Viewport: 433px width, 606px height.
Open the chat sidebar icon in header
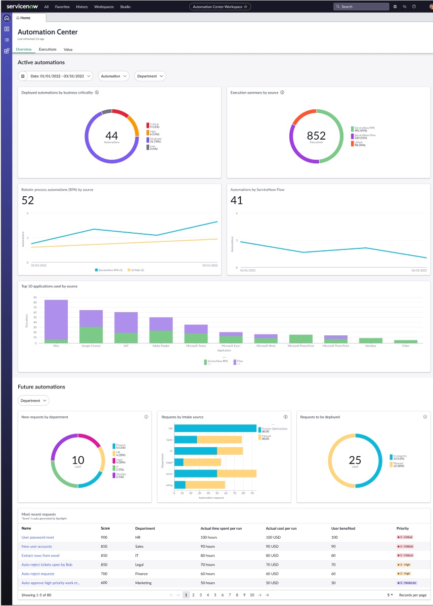coord(404,7)
